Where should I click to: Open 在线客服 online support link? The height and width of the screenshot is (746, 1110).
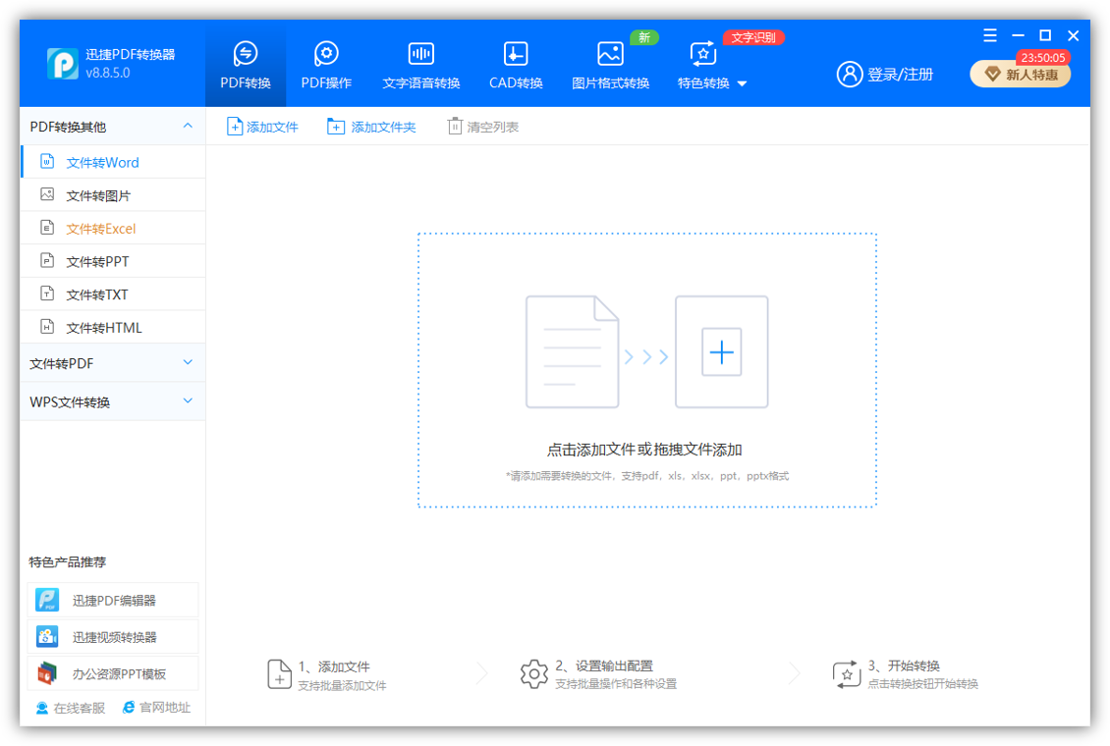(x=70, y=708)
